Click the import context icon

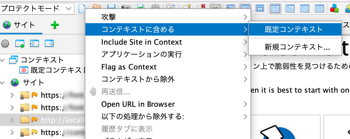34,44
